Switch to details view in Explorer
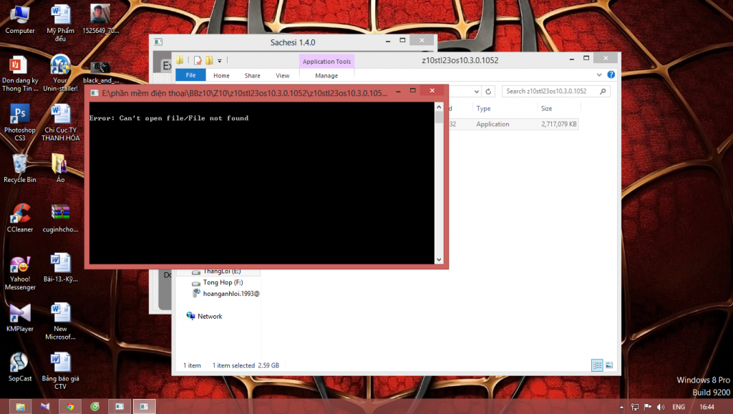The image size is (733, 414). pyautogui.click(x=597, y=365)
